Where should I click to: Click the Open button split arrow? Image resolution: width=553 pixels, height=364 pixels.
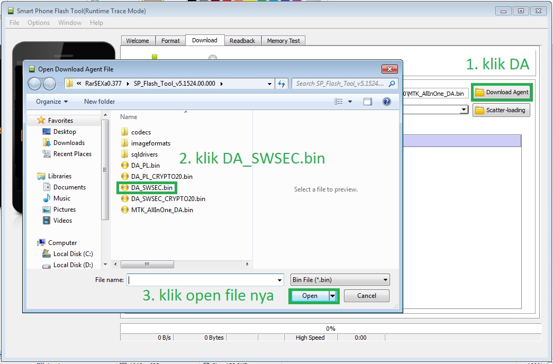(332, 296)
